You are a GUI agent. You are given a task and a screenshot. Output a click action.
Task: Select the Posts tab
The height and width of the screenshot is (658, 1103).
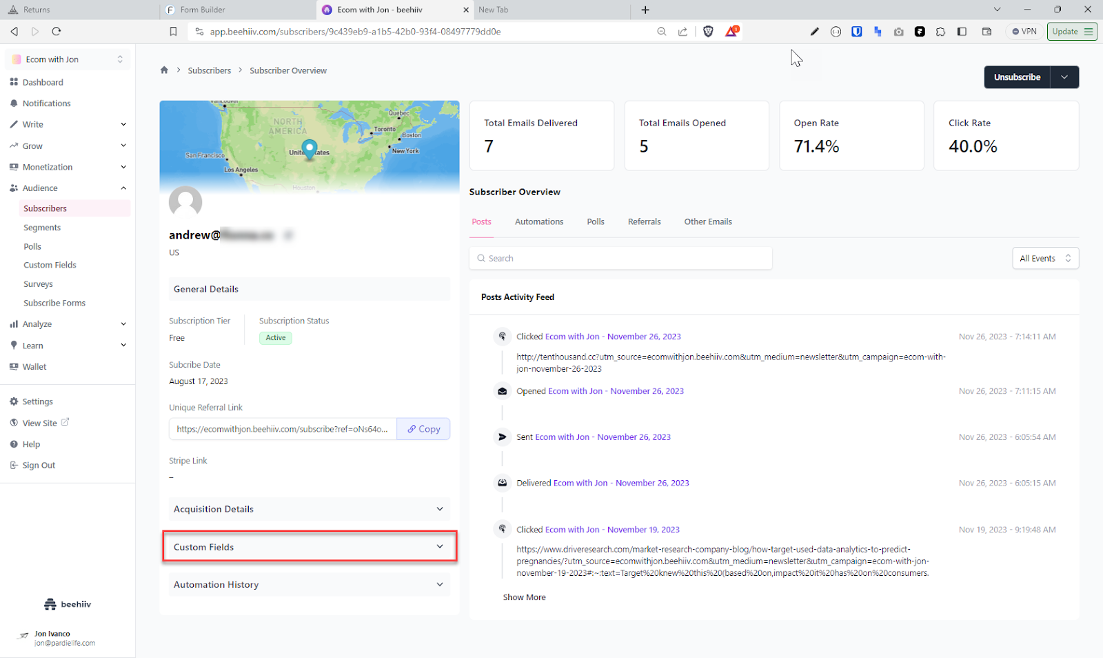coord(481,222)
